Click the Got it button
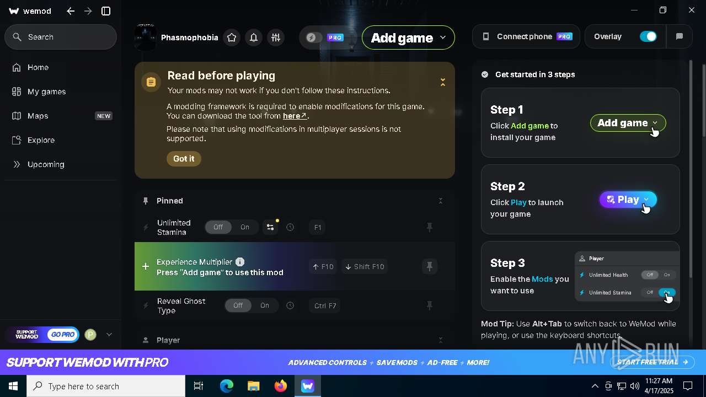Image resolution: width=706 pixels, height=397 pixels. click(184, 159)
